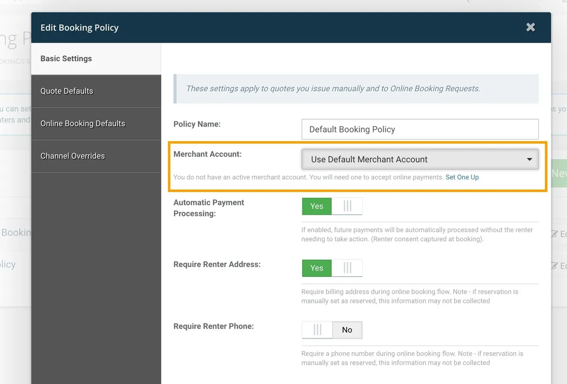Turn off Require Renter Address Yes switch

click(317, 268)
